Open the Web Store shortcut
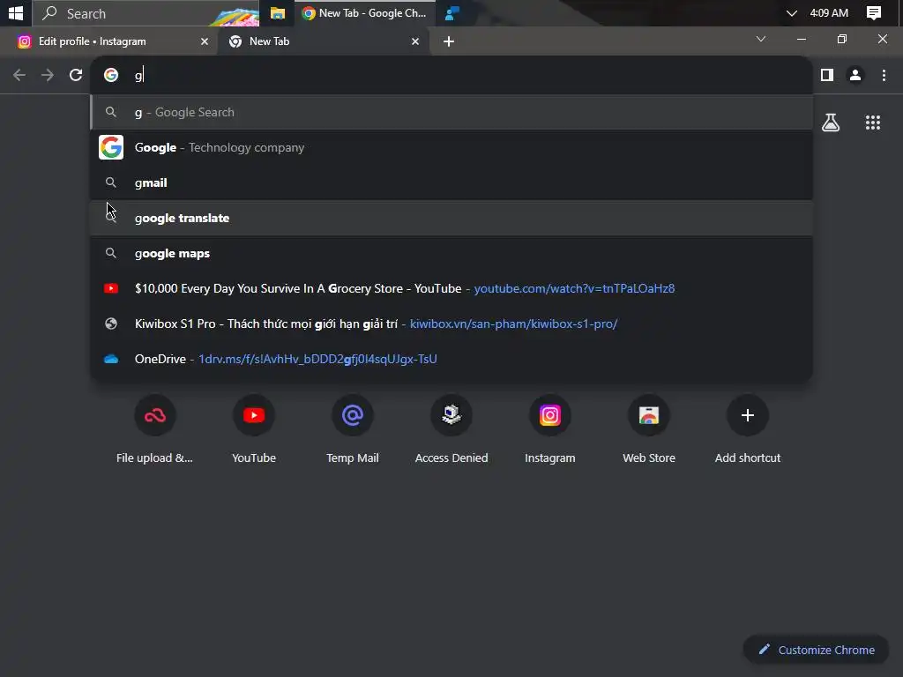 click(x=649, y=430)
